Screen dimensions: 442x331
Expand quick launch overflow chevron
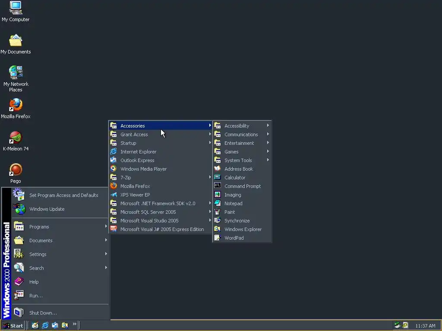point(74,324)
